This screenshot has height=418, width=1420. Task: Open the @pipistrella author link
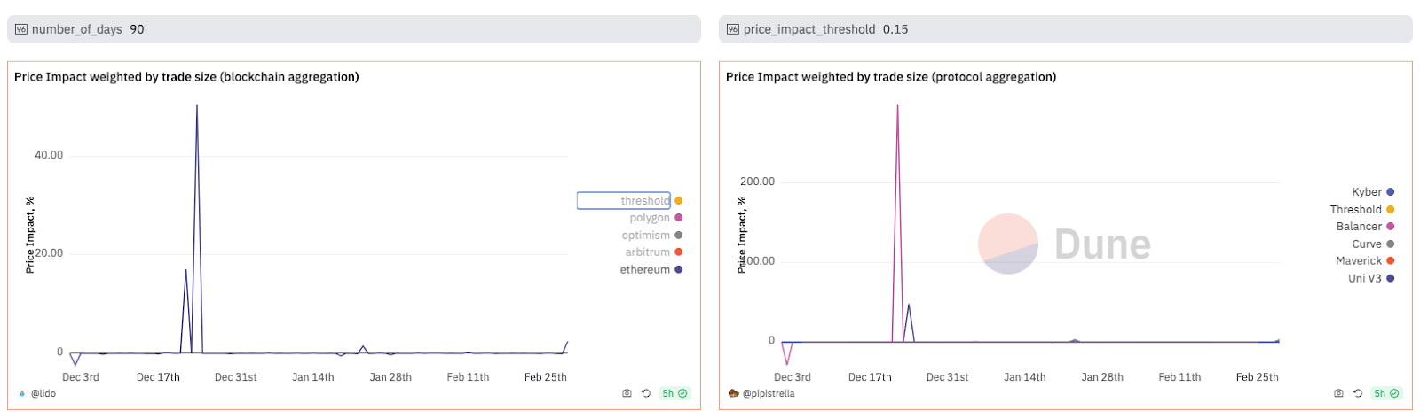(769, 393)
